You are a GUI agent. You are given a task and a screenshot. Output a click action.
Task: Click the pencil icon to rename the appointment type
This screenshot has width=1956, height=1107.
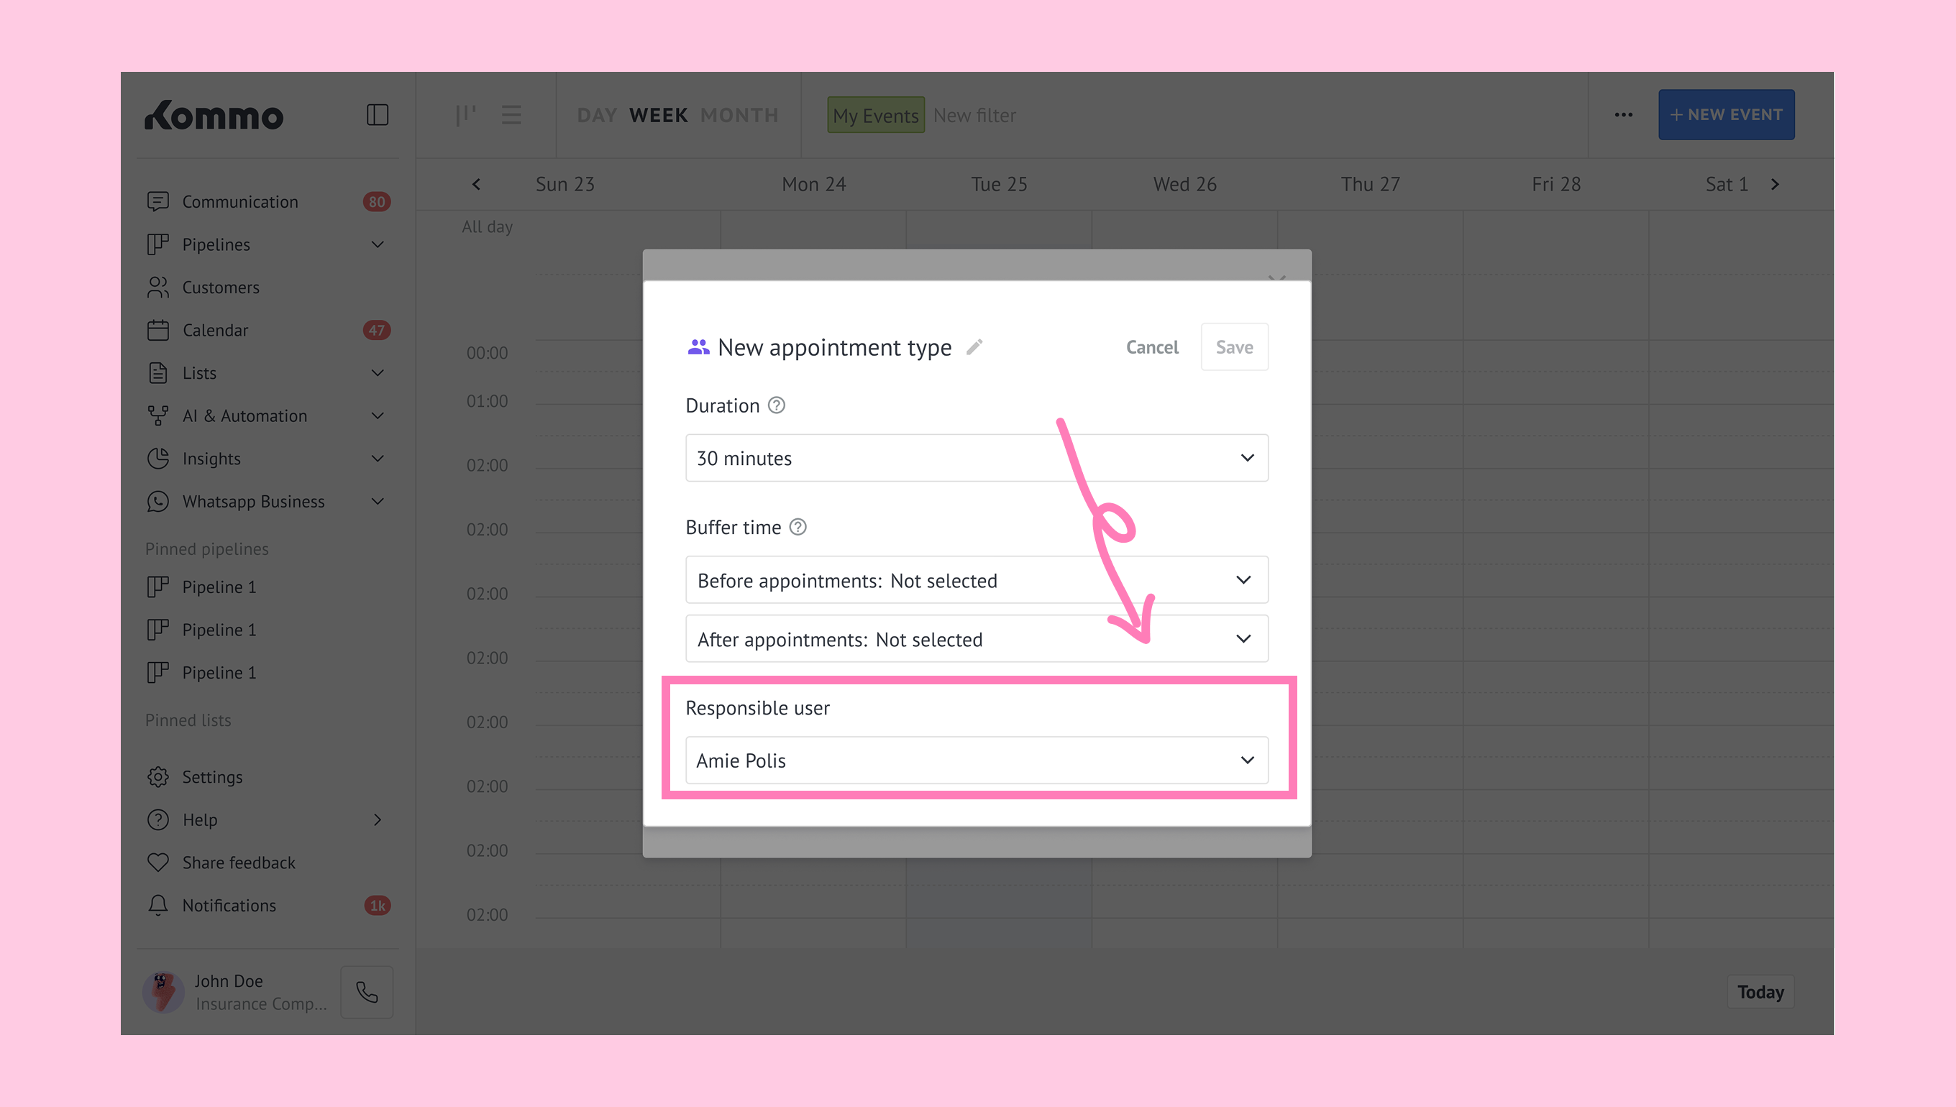click(x=974, y=346)
